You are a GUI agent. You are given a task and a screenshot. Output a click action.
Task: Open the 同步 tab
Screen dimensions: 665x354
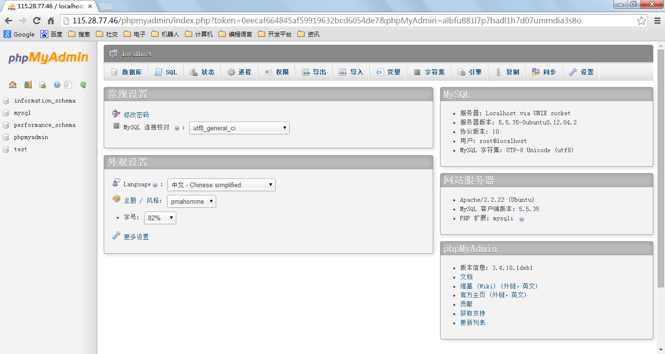[x=544, y=72]
